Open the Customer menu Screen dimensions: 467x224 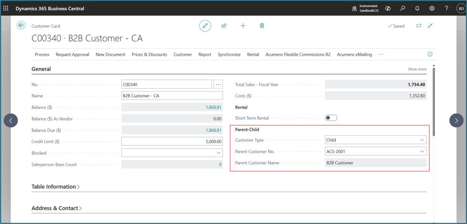pyautogui.click(x=183, y=54)
